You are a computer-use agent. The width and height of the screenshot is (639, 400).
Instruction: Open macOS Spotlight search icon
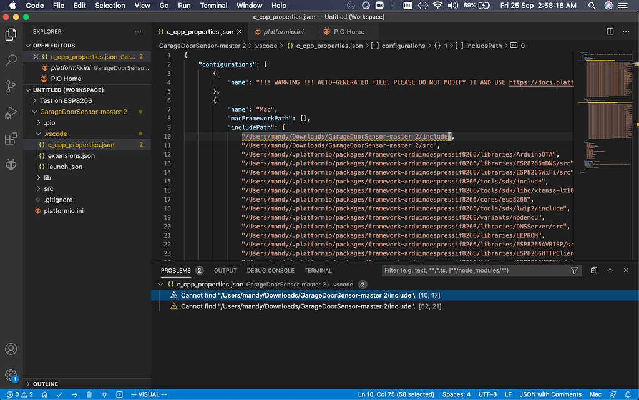coord(592,6)
